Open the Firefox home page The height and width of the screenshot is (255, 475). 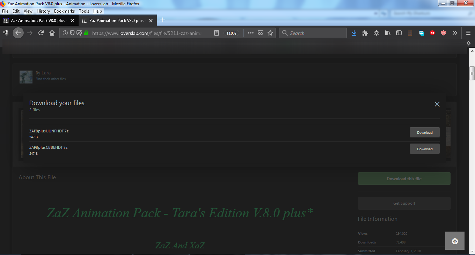coord(52,33)
